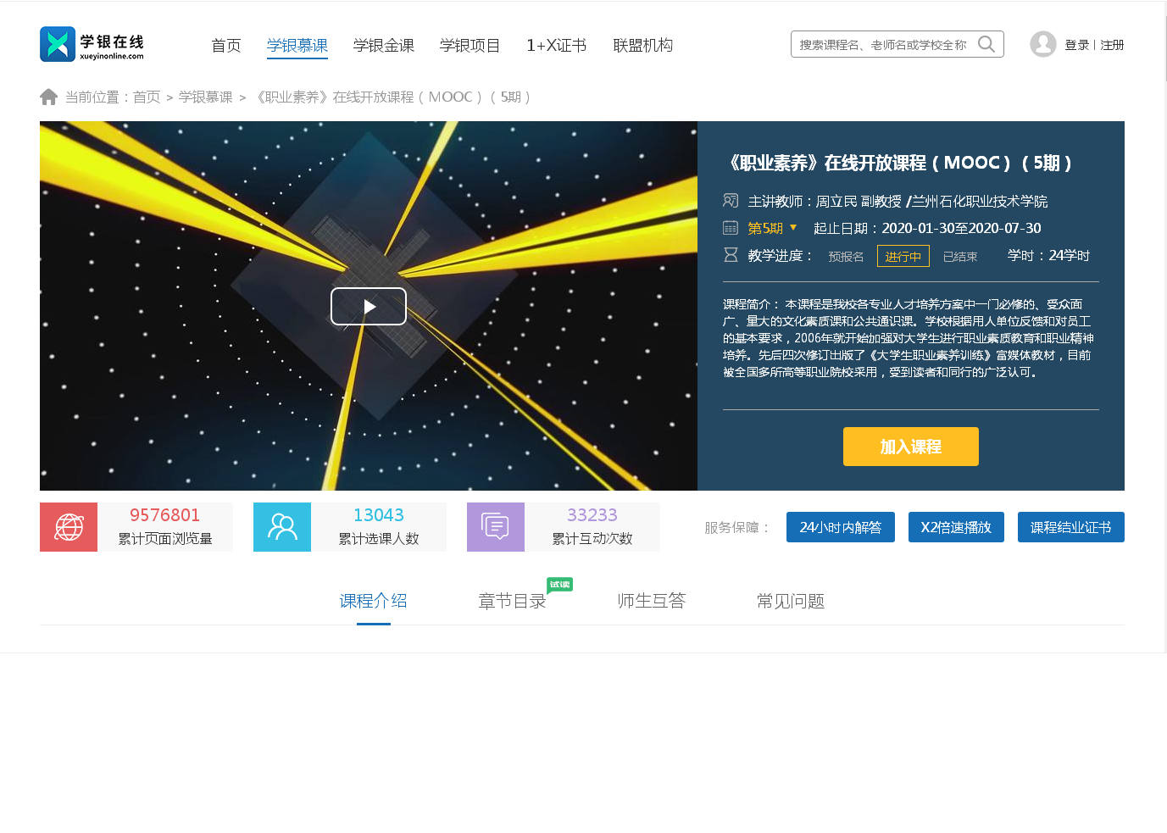Select the 进行中 progress stage

903,256
